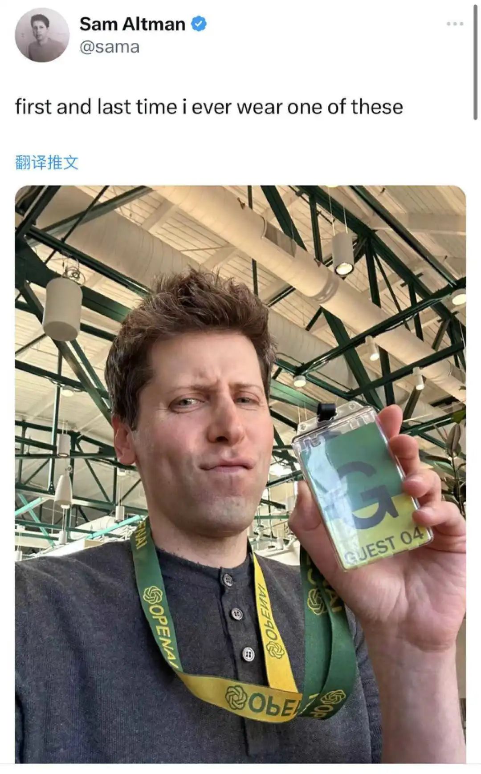
Task: Click the vertical scrollbar thumb
Action: (x=476, y=60)
